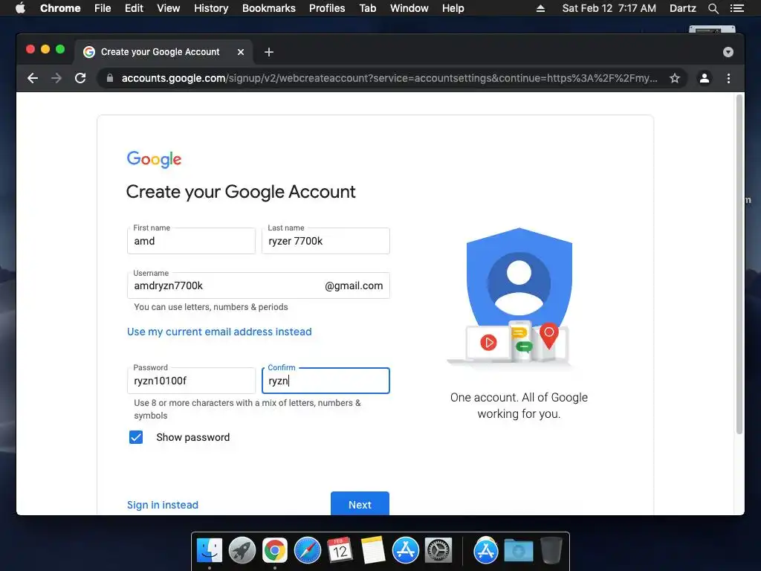This screenshot has height=571, width=761.
Task: Click the browser forward arrow
Action: tap(56, 78)
